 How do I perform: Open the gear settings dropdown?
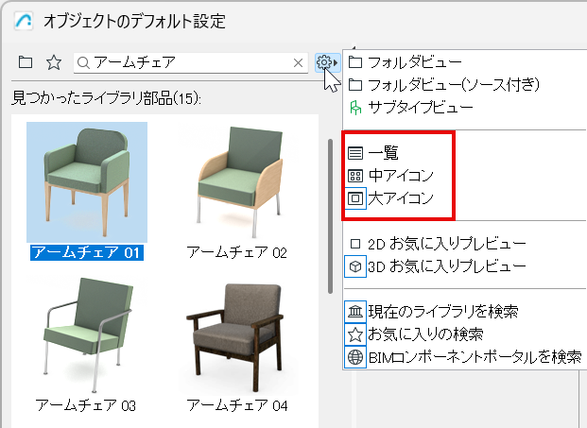(x=327, y=62)
